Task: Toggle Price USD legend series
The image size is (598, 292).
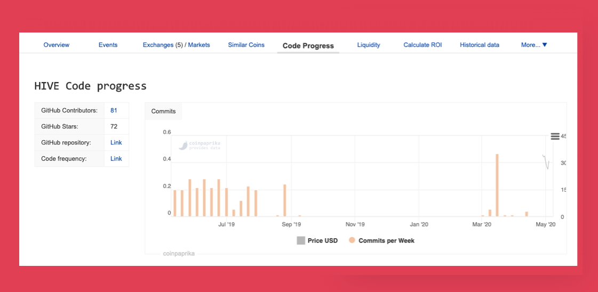Action: pyautogui.click(x=317, y=241)
